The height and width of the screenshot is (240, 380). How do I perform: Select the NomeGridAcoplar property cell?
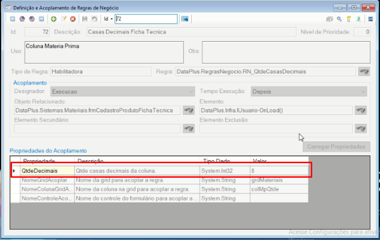coord(47,180)
